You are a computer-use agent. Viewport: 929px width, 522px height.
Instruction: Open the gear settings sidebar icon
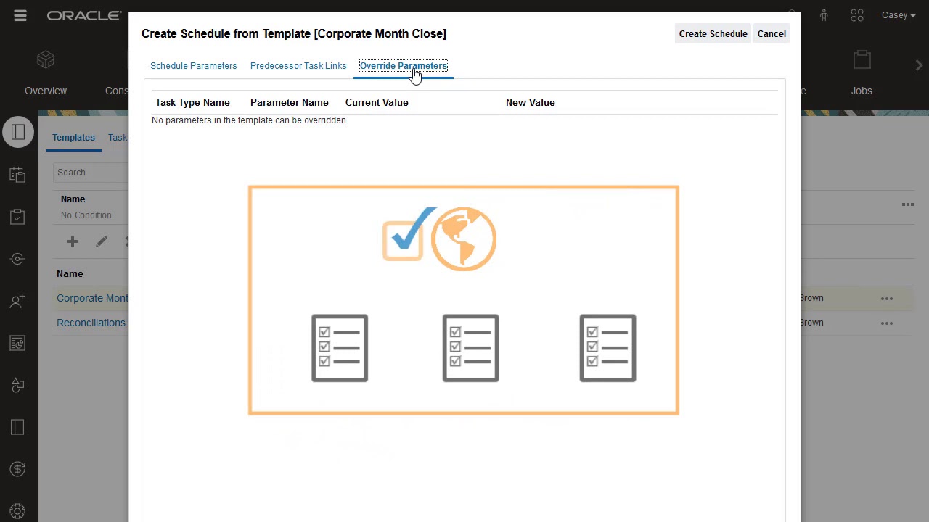click(x=18, y=511)
